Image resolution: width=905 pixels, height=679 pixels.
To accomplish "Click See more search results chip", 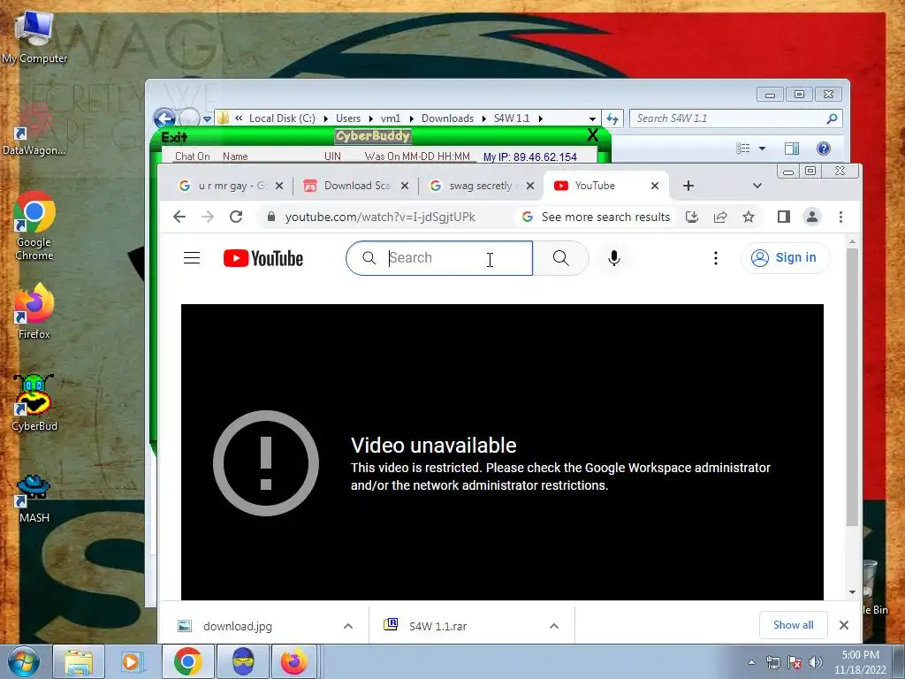I will tap(597, 217).
